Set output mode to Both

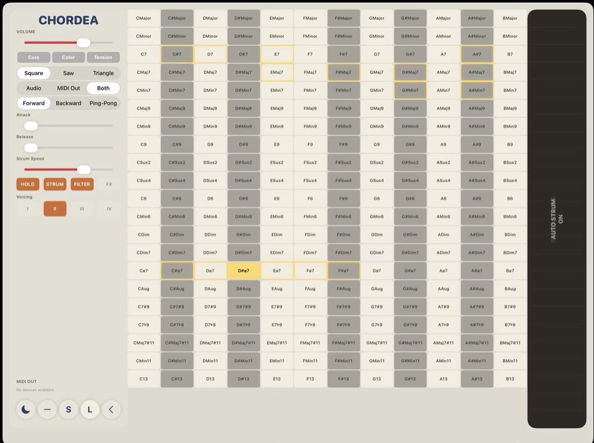point(103,88)
